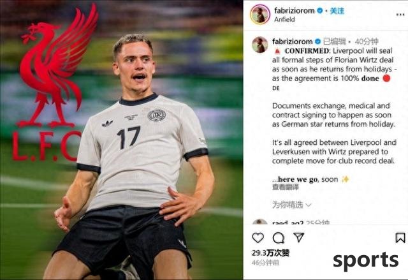408x280 pixels.
Task: Click 查看翻译 to translate the caption
Action: point(286,187)
